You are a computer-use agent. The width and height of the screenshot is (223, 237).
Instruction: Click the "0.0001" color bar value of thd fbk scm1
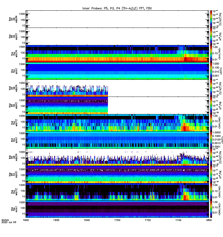click(216, 147)
